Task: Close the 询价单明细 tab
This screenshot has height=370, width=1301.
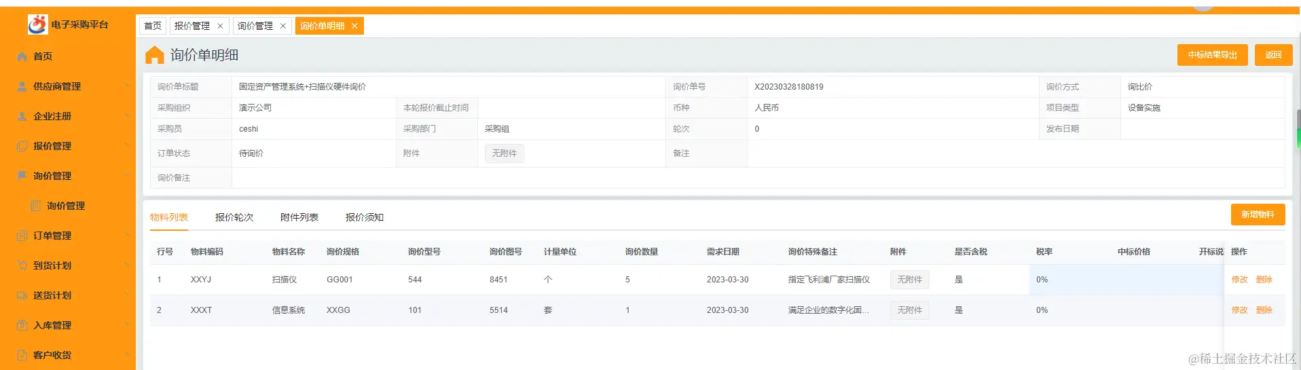Action: tap(354, 26)
